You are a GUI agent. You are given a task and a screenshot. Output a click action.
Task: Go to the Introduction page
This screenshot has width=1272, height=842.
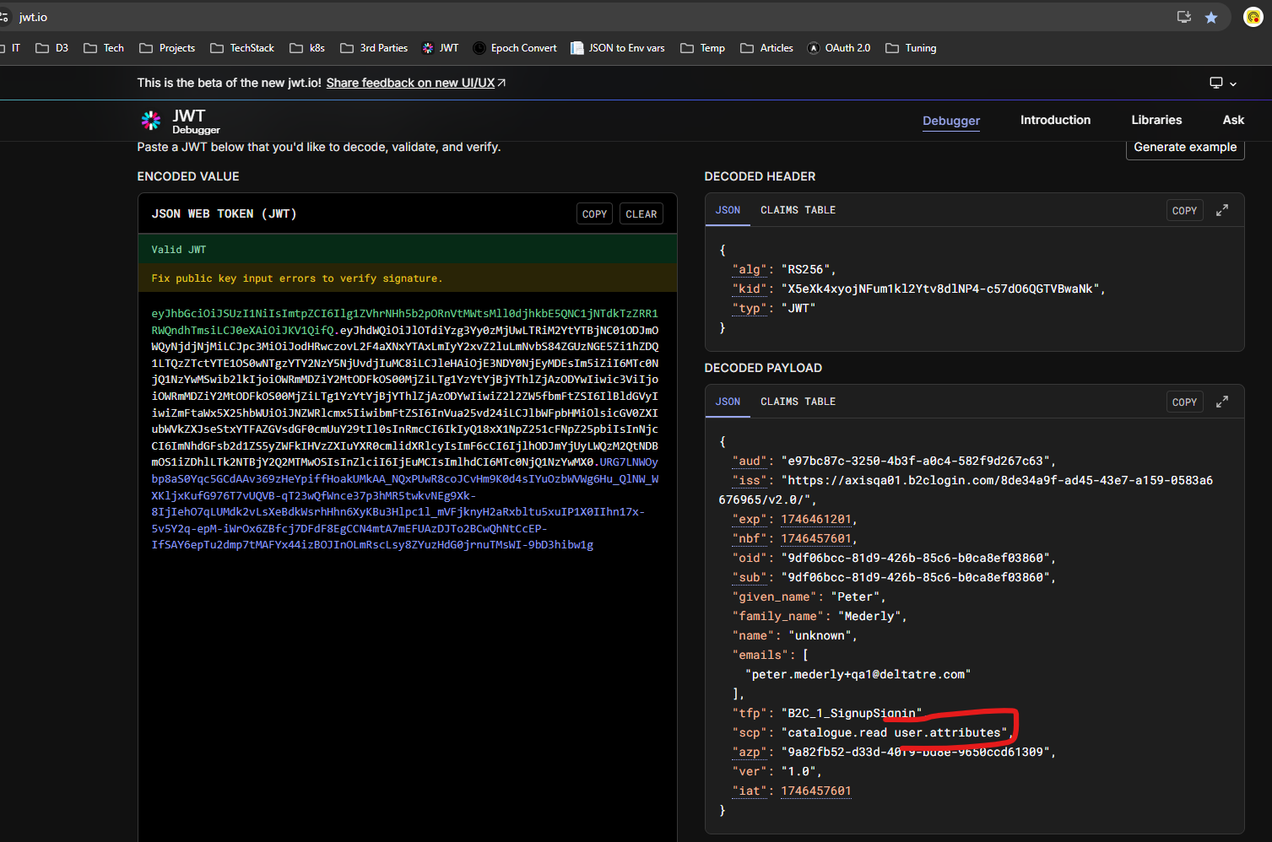pos(1055,120)
